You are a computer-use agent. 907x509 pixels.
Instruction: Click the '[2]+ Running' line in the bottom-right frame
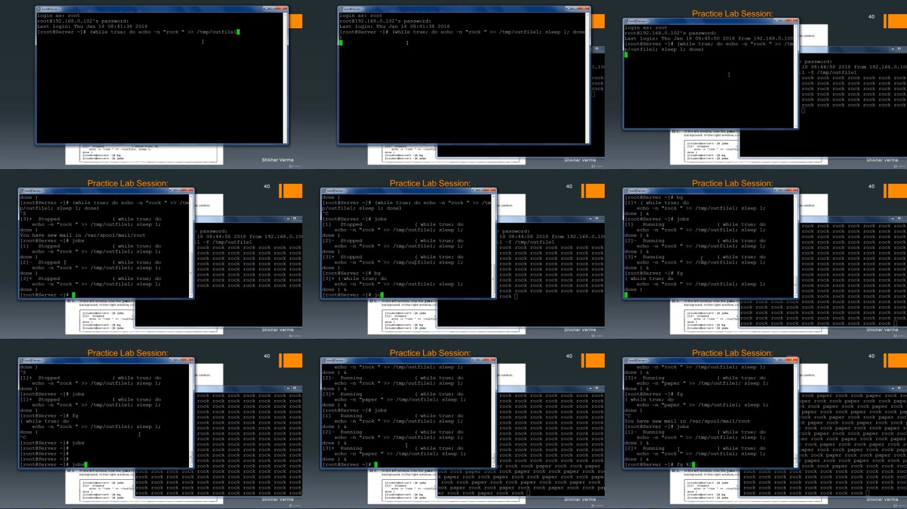695,448
